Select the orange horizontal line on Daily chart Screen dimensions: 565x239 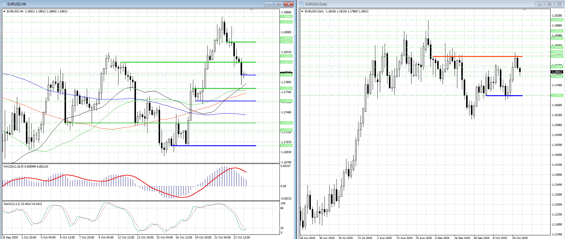[x=478, y=56]
